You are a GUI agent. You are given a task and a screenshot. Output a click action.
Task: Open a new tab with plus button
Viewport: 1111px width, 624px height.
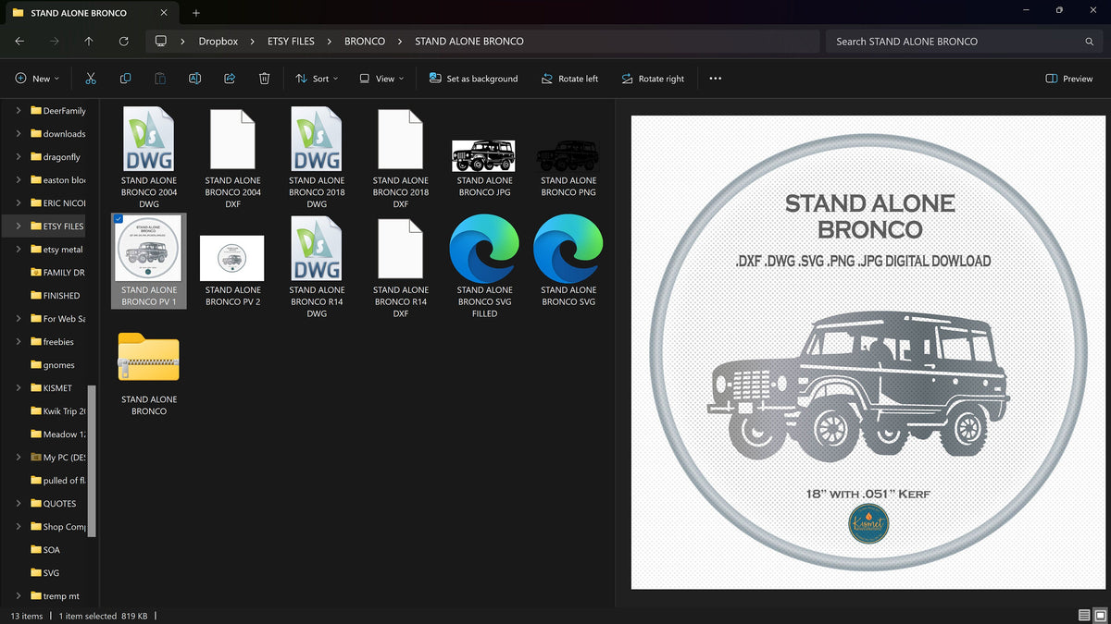pos(196,13)
